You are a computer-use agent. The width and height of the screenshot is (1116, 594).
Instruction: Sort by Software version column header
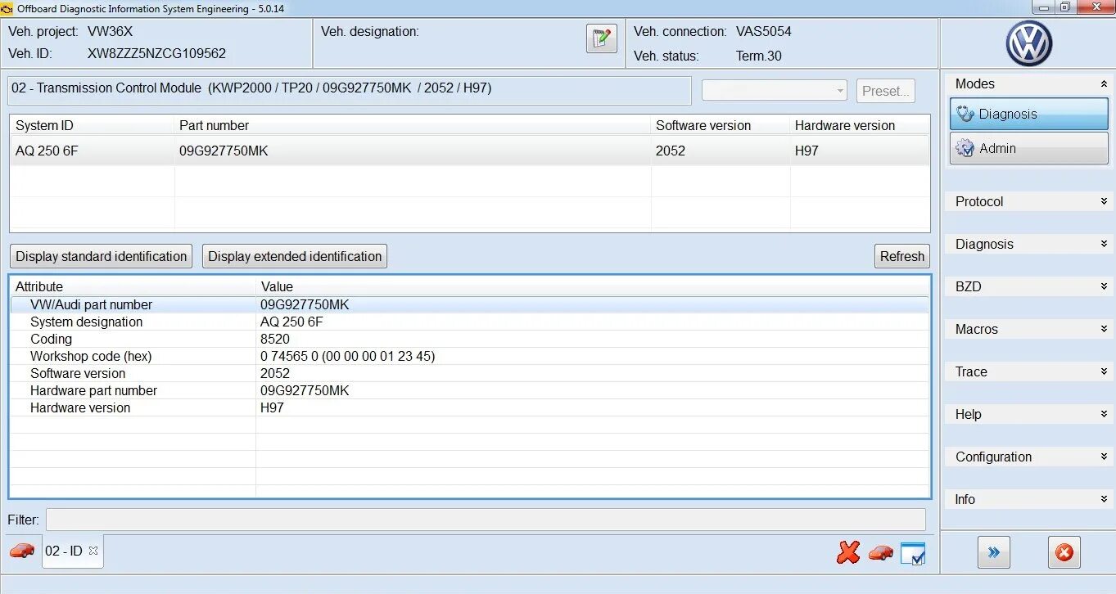[721, 125]
